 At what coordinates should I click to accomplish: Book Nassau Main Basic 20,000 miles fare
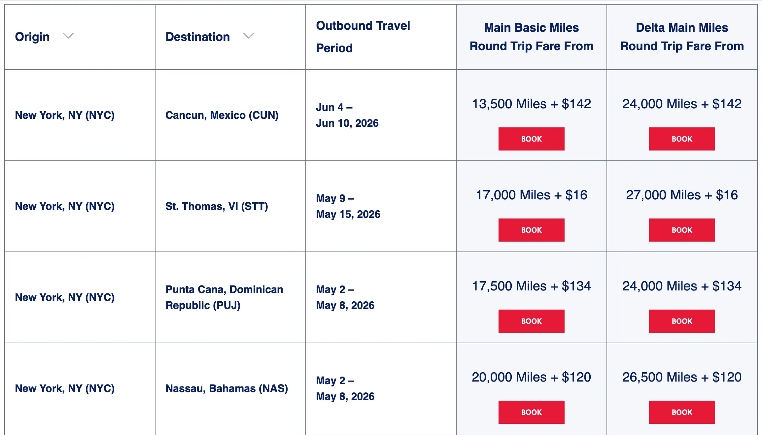click(x=531, y=412)
